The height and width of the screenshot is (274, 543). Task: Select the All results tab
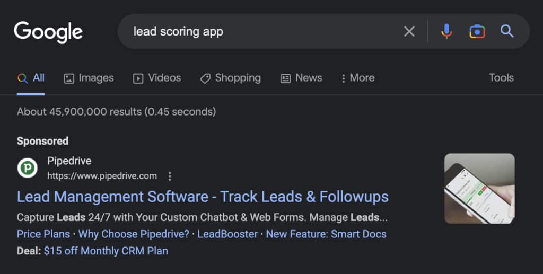[31, 78]
